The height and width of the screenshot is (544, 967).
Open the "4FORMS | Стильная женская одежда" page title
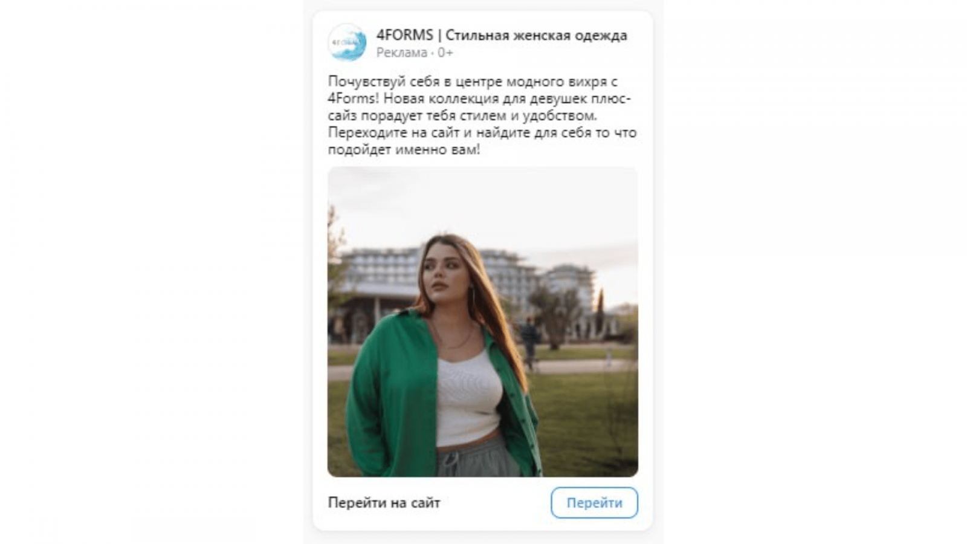click(502, 36)
